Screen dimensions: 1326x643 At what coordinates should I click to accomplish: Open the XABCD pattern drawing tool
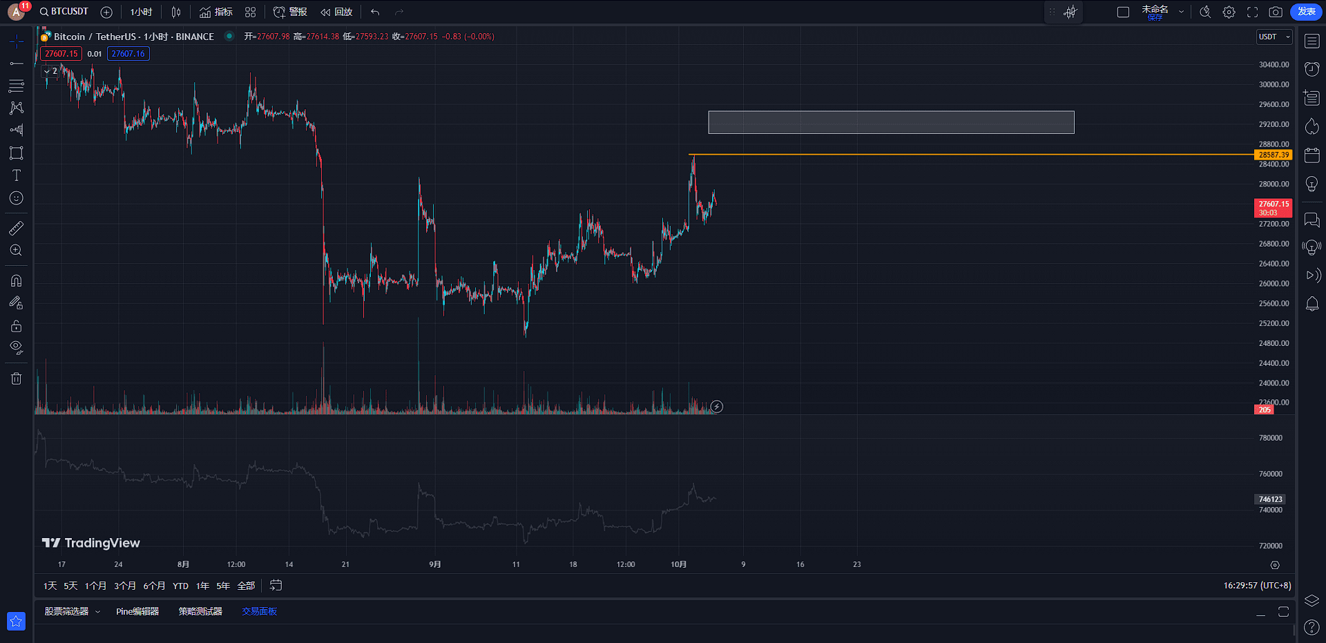click(16, 108)
